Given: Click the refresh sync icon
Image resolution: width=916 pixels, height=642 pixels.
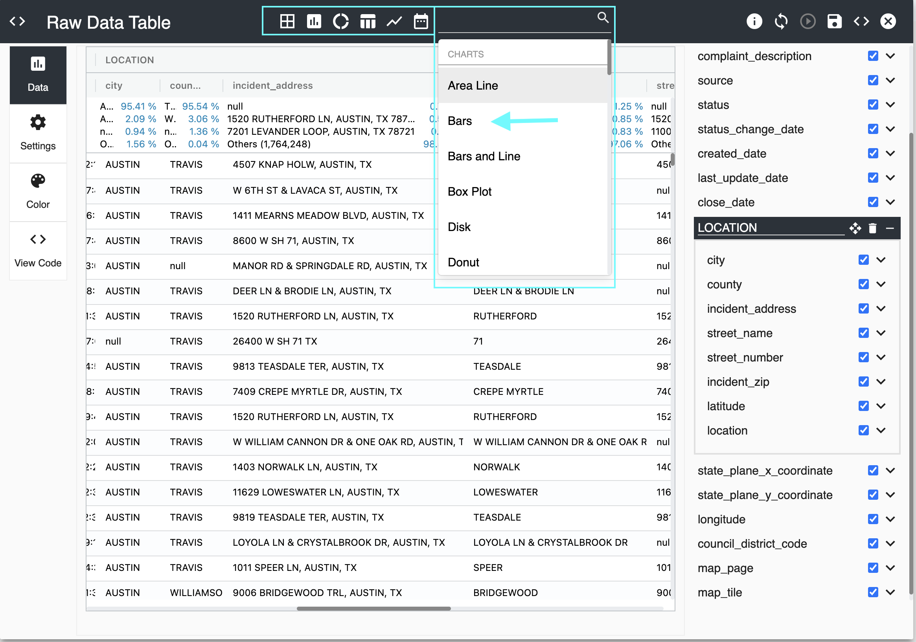Looking at the screenshot, I should (781, 21).
